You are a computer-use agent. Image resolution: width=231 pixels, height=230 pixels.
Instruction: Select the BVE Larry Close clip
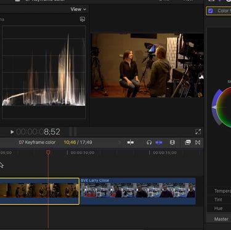click(138, 191)
